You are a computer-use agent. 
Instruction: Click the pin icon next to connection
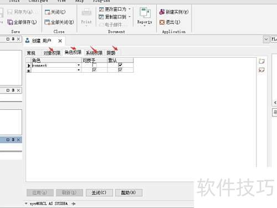[74, 204]
